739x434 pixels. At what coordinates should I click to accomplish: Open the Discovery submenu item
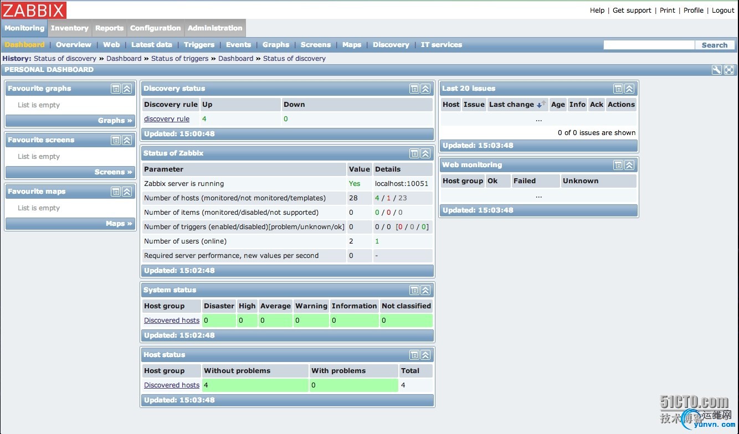[391, 45]
